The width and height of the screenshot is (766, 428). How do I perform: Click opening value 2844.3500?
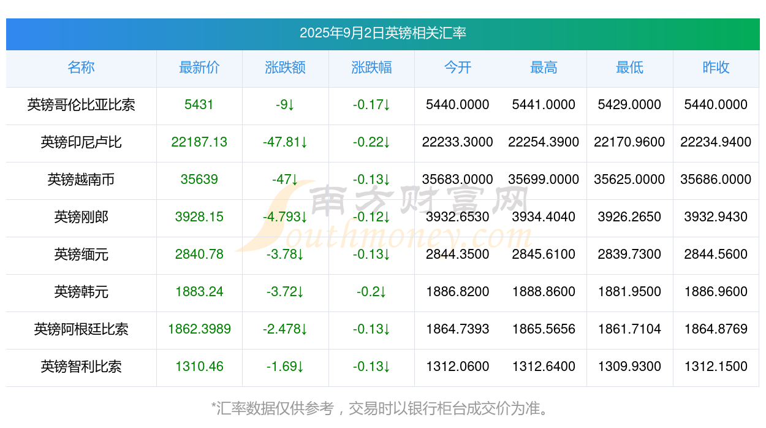point(458,254)
